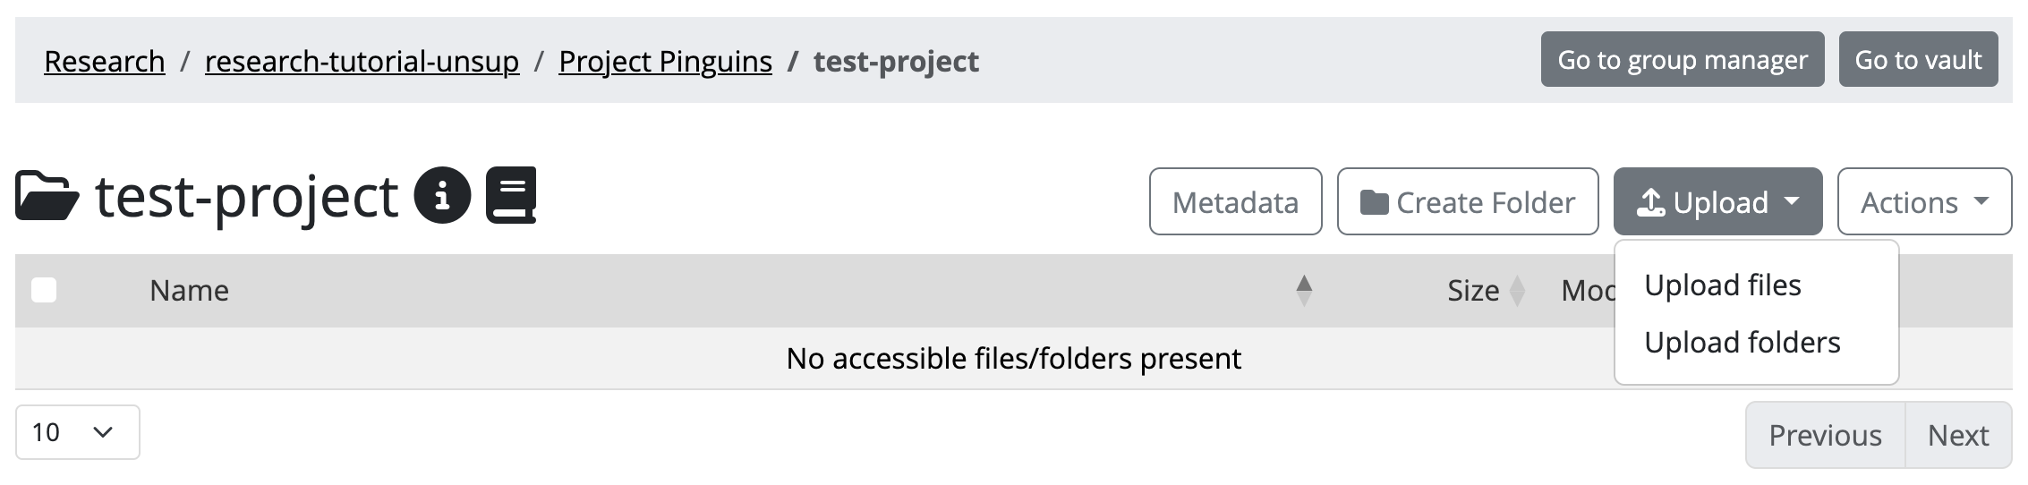Sort by Name using the sort arrows
Screen dimensions: 2028x485
[1304, 290]
